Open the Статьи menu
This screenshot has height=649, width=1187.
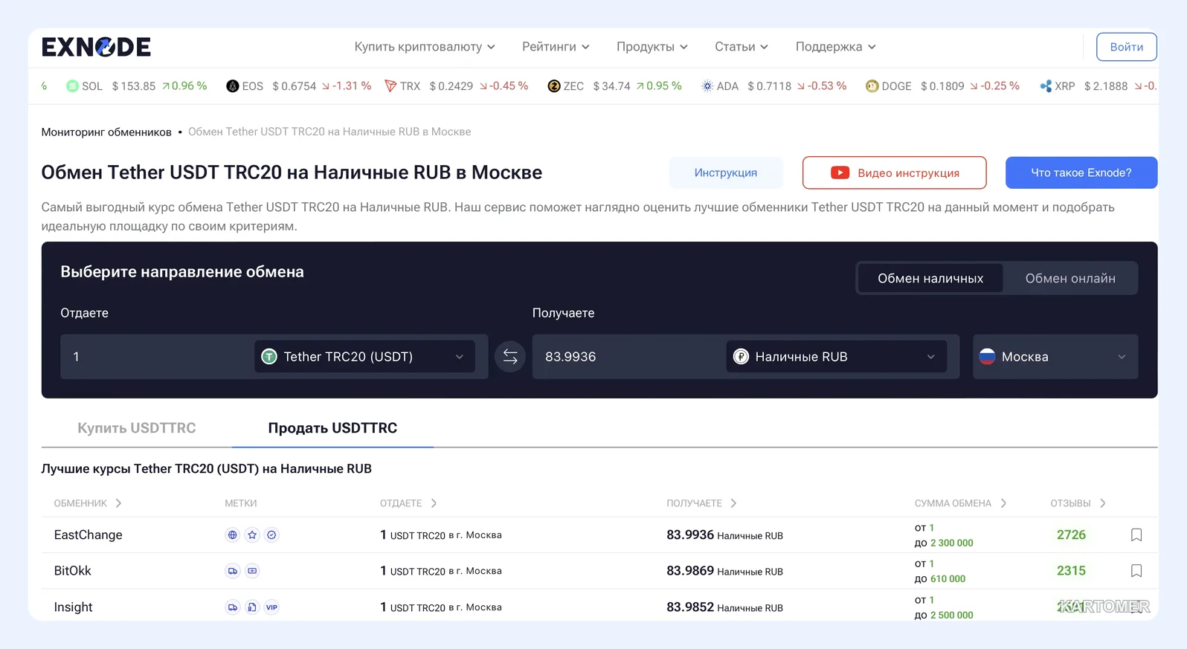(x=742, y=47)
